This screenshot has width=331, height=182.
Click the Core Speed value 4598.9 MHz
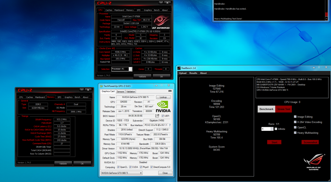120,52
